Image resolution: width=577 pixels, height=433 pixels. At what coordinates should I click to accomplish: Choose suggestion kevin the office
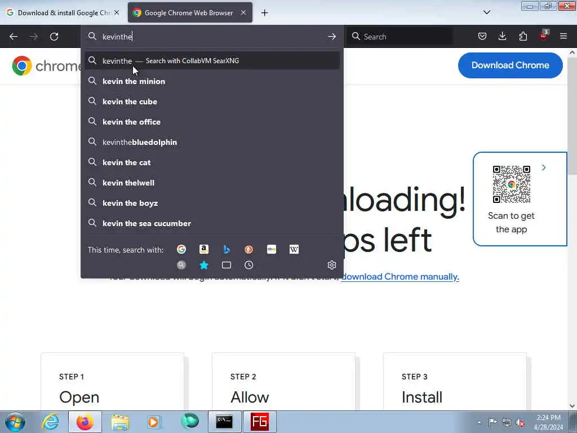coord(212,122)
